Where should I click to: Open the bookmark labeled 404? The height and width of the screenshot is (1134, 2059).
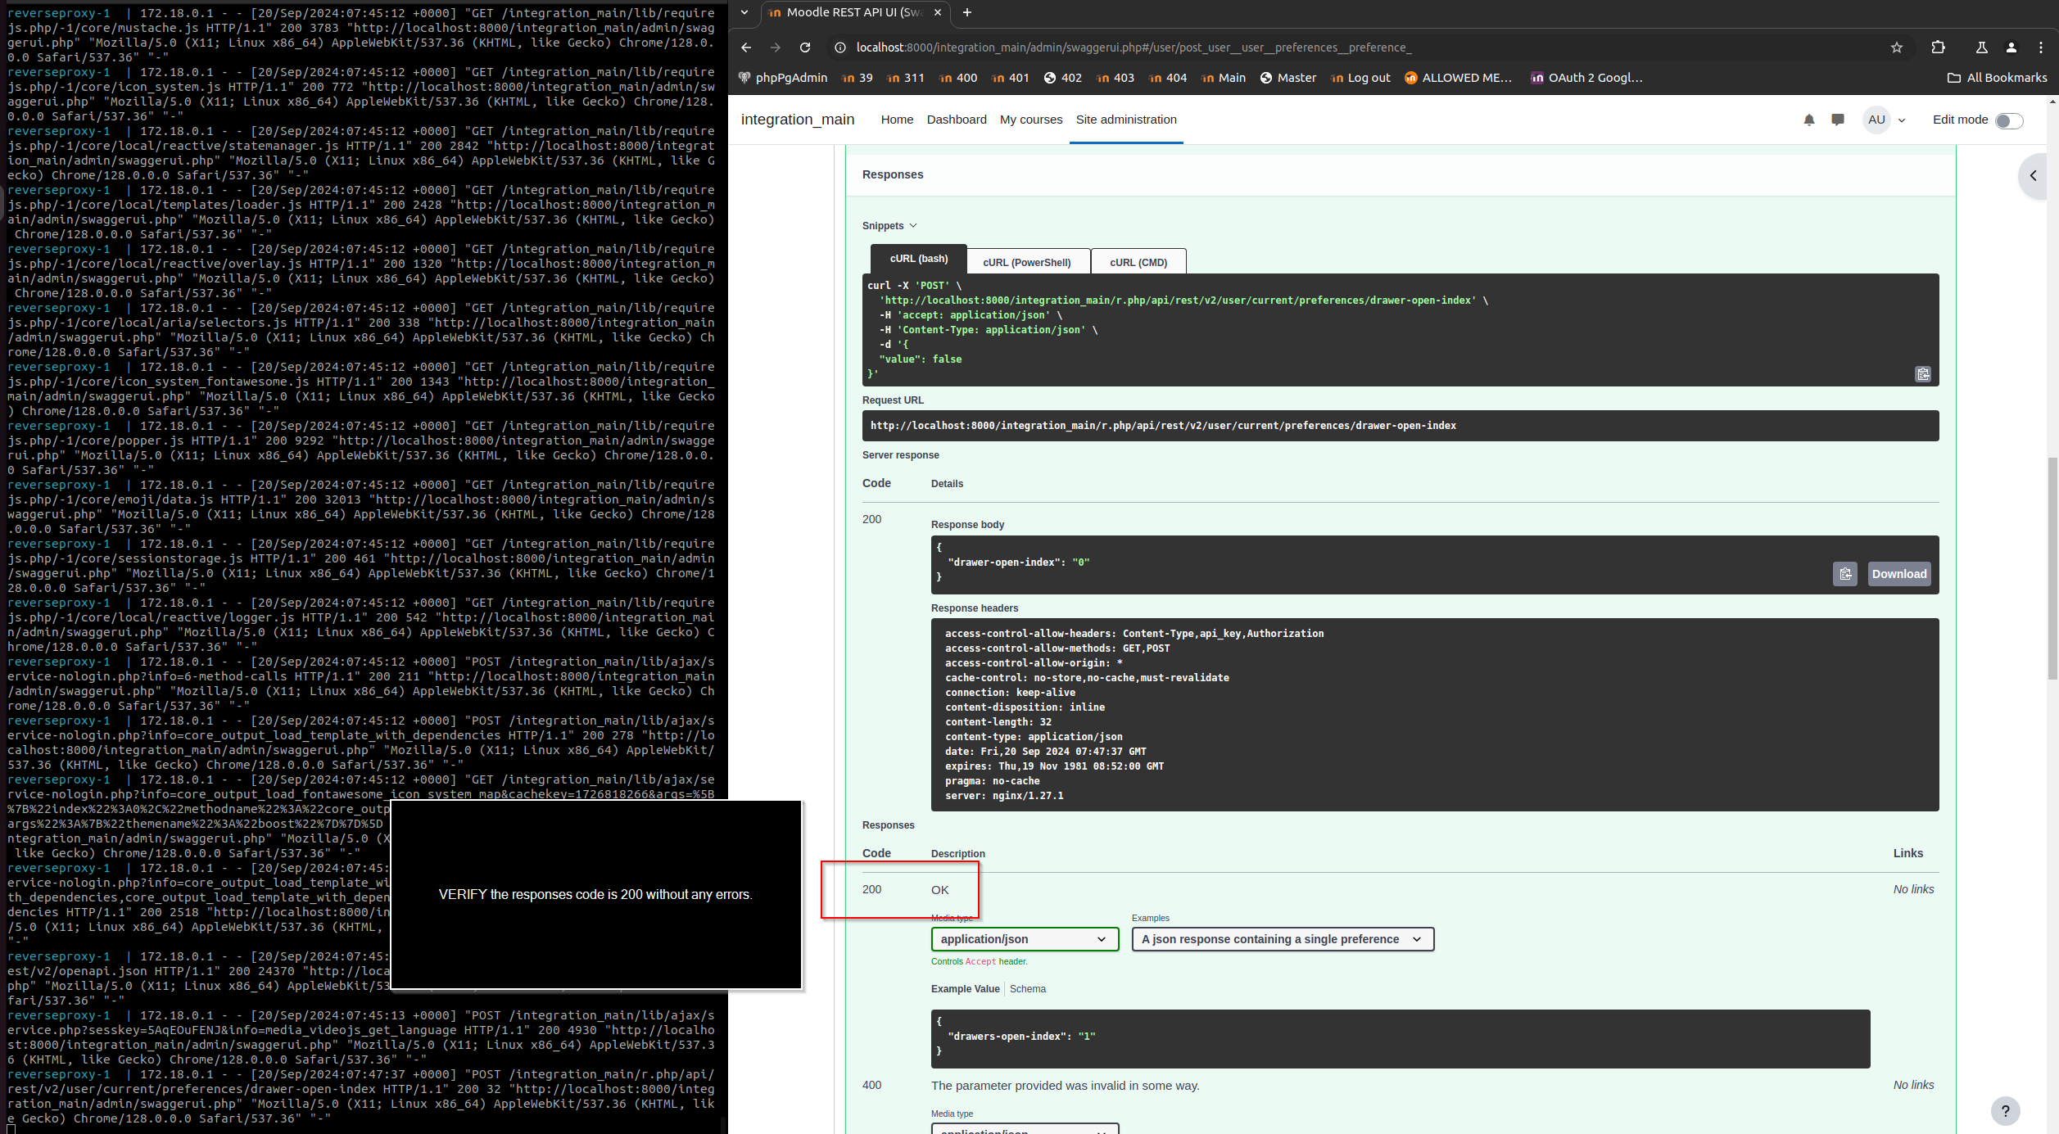tap(1168, 78)
